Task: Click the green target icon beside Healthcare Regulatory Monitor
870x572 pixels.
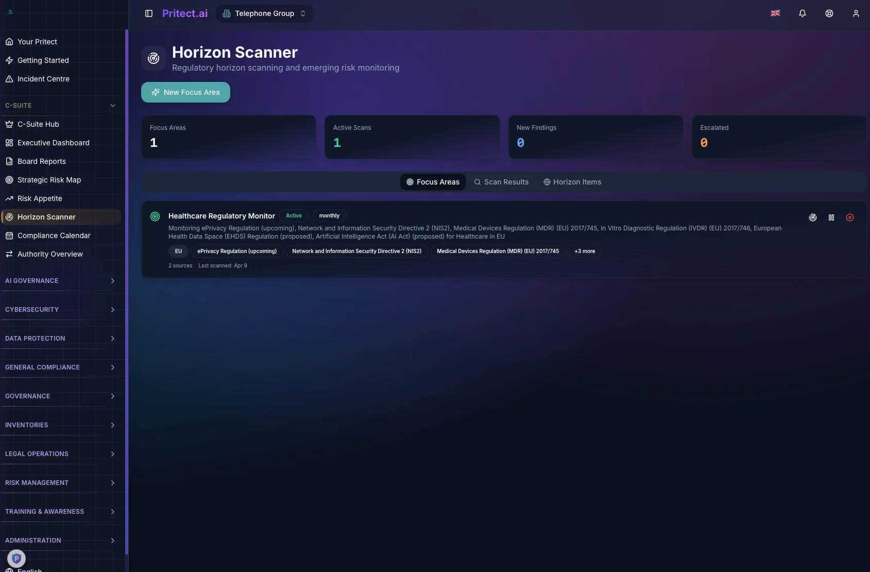Action: 155,216
